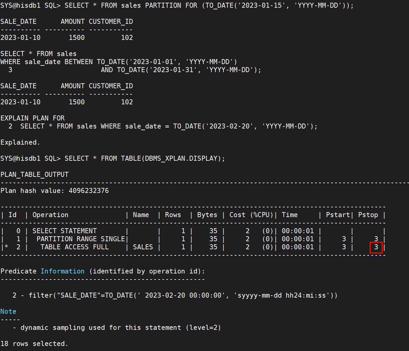Click the '18 rows selected.' message
The image size is (409, 351).
pos(34,344)
